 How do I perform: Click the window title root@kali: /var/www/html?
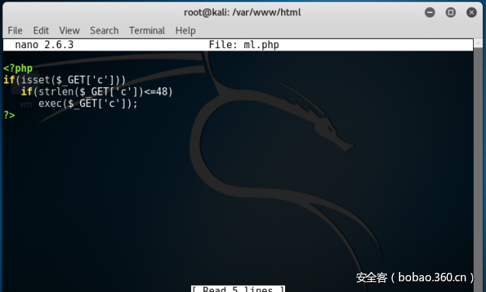(242, 12)
